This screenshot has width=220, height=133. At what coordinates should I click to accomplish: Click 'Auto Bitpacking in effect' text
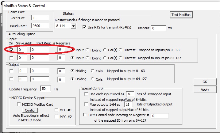click(x=31, y=116)
